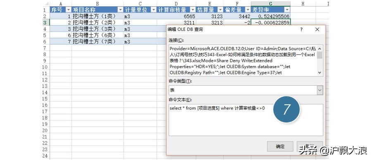Select the column D header
The image size is (372, 160).
[x=176, y=3]
